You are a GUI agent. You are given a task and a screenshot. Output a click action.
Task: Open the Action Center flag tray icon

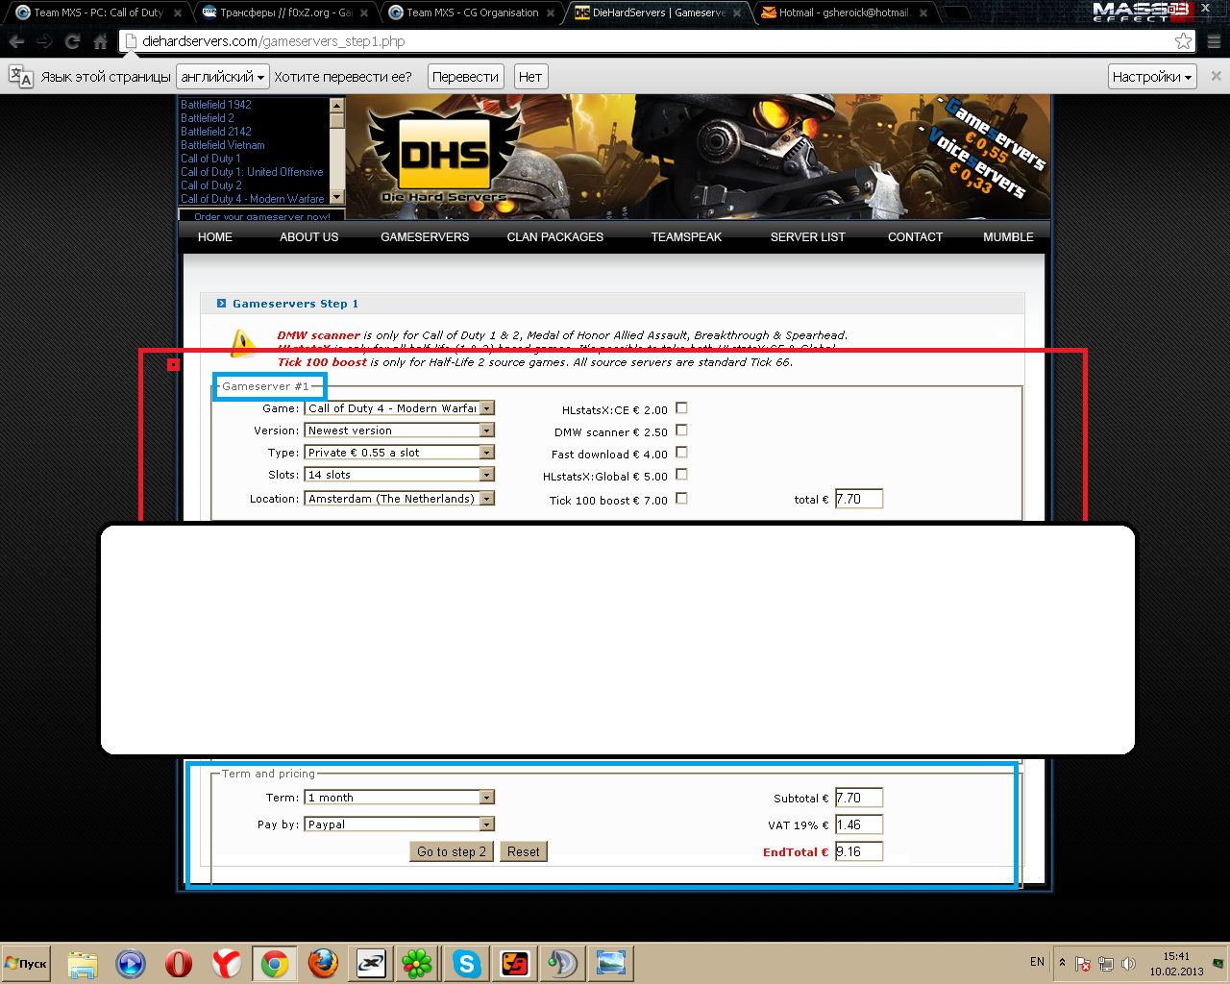[1083, 964]
